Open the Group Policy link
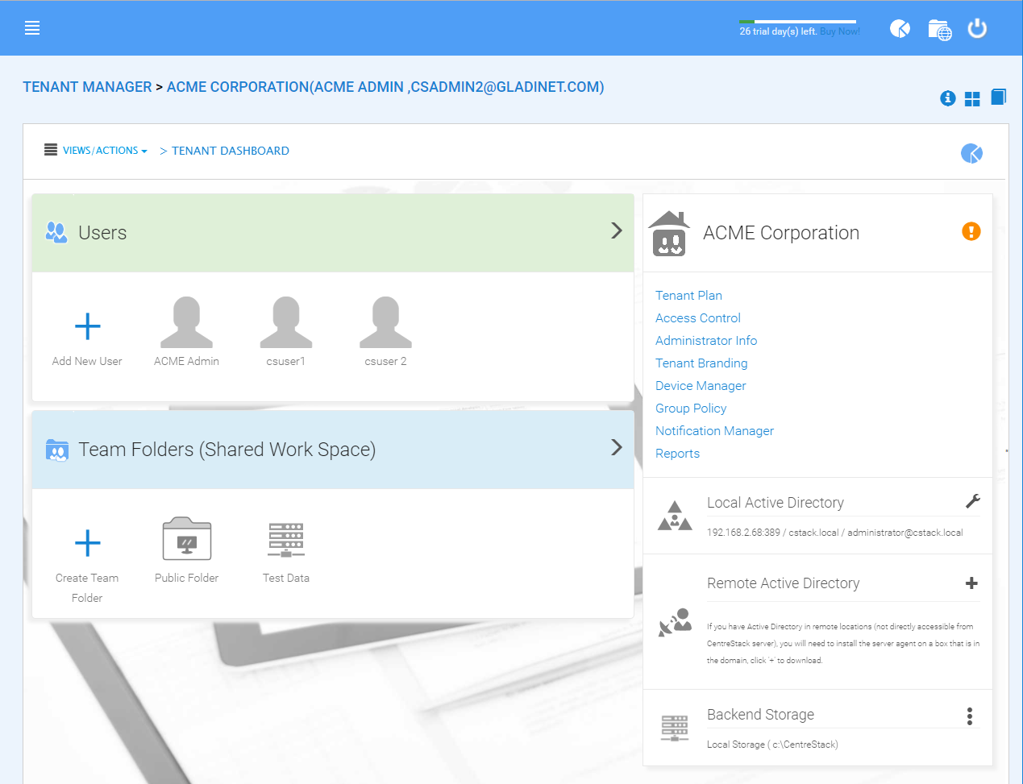The image size is (1023, 784). tap(691, 409)
